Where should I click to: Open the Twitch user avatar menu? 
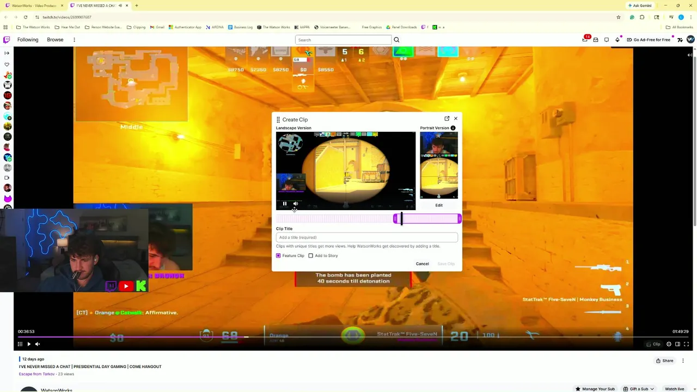pyautogui.click(x=690, y=39)
